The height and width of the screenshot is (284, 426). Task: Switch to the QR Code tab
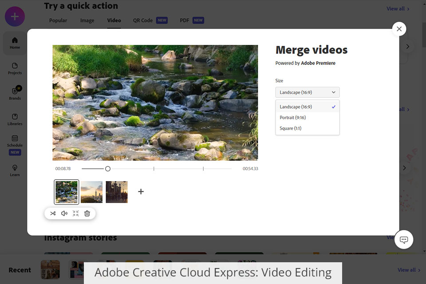[150, 20]
